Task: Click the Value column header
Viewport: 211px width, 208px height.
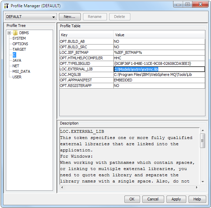Action: point(159,35)
